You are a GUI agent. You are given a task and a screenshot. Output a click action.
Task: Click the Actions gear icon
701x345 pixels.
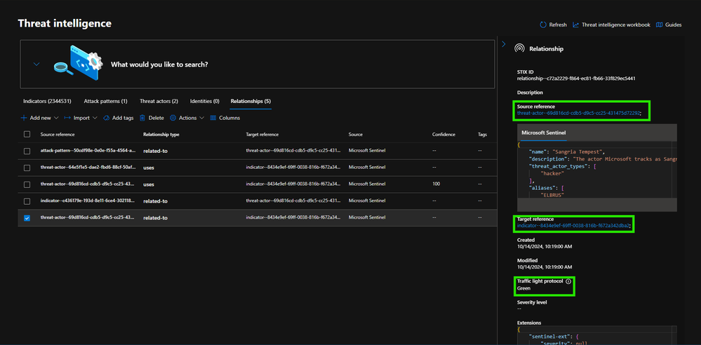tap(173, 118)
